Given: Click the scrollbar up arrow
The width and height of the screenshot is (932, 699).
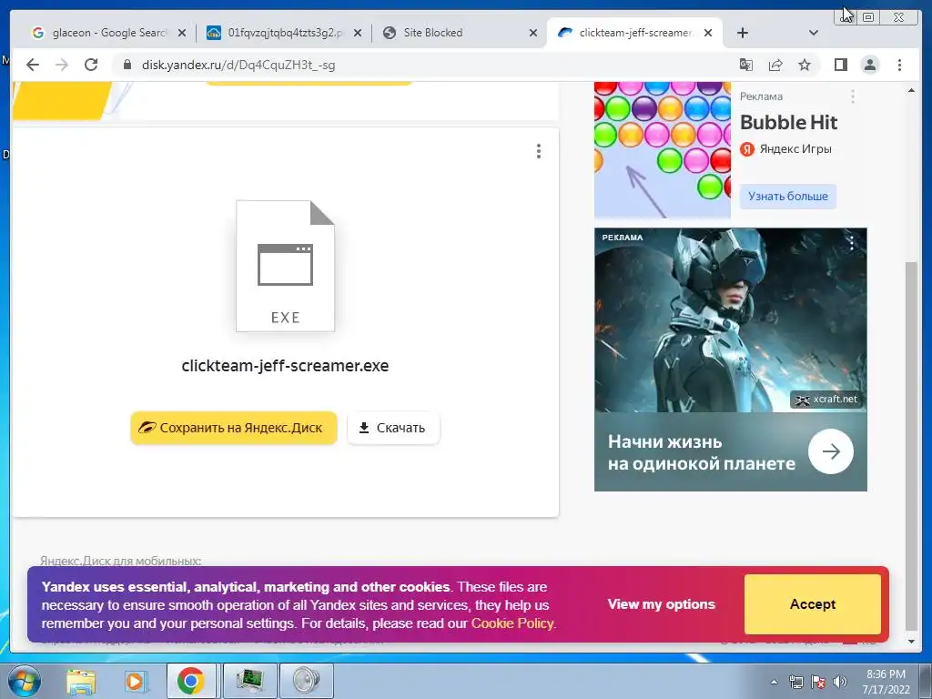Looking at the screenshot, I should [911, 90].
